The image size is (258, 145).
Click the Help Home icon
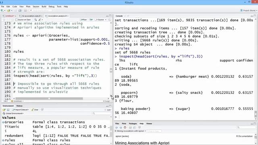(x=125, y=127)
